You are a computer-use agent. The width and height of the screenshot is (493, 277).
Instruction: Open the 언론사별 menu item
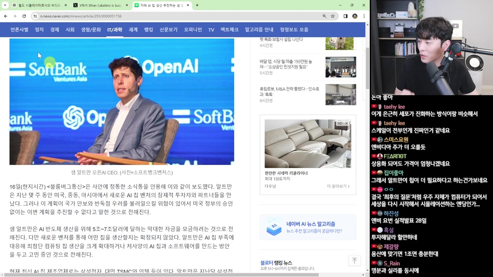click(19, 30)
